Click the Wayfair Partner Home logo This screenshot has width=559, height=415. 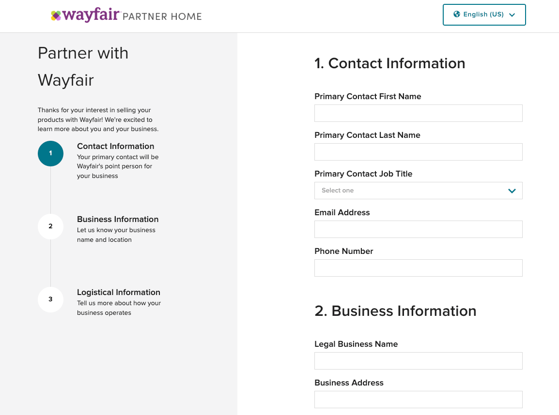pos(126,16)
